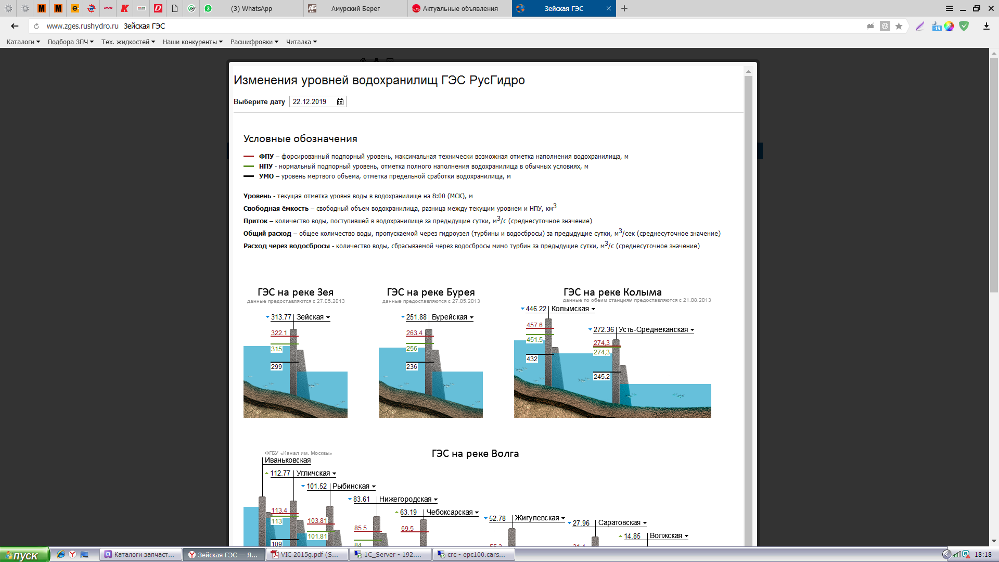Open the browser downloads arrow icon
Image resolution: width=999 pixels, height=562 pixels.
[x=986, y=26]
